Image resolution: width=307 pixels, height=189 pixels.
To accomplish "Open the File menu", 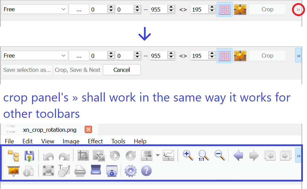I will [10, 141].
